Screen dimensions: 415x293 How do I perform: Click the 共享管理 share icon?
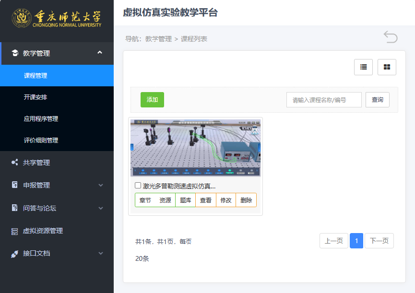click(x=14, y=163)
